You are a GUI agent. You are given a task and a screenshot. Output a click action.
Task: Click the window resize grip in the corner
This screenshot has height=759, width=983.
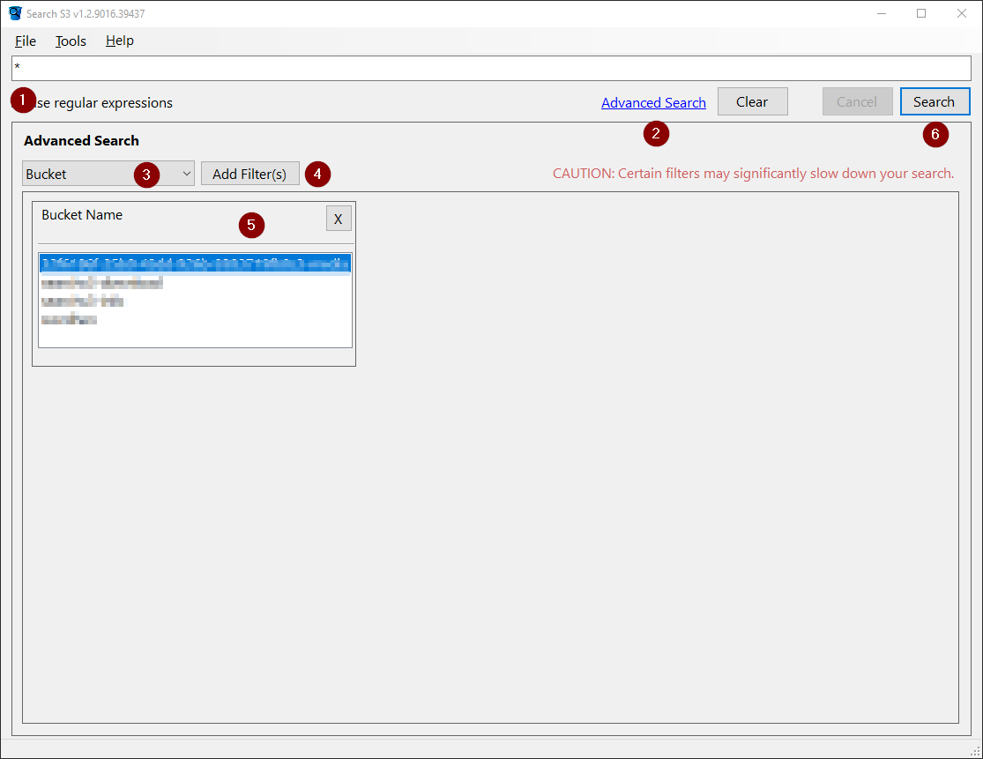(x=975, y=751)
